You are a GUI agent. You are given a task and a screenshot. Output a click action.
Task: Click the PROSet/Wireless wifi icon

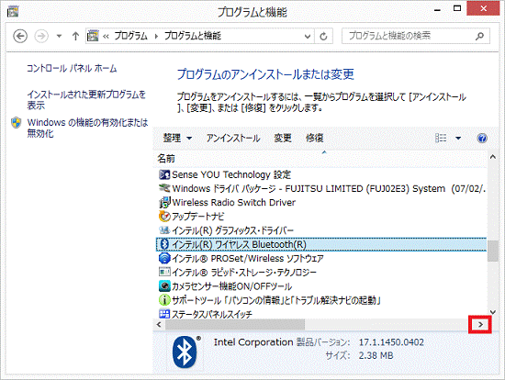coord(164,258)
